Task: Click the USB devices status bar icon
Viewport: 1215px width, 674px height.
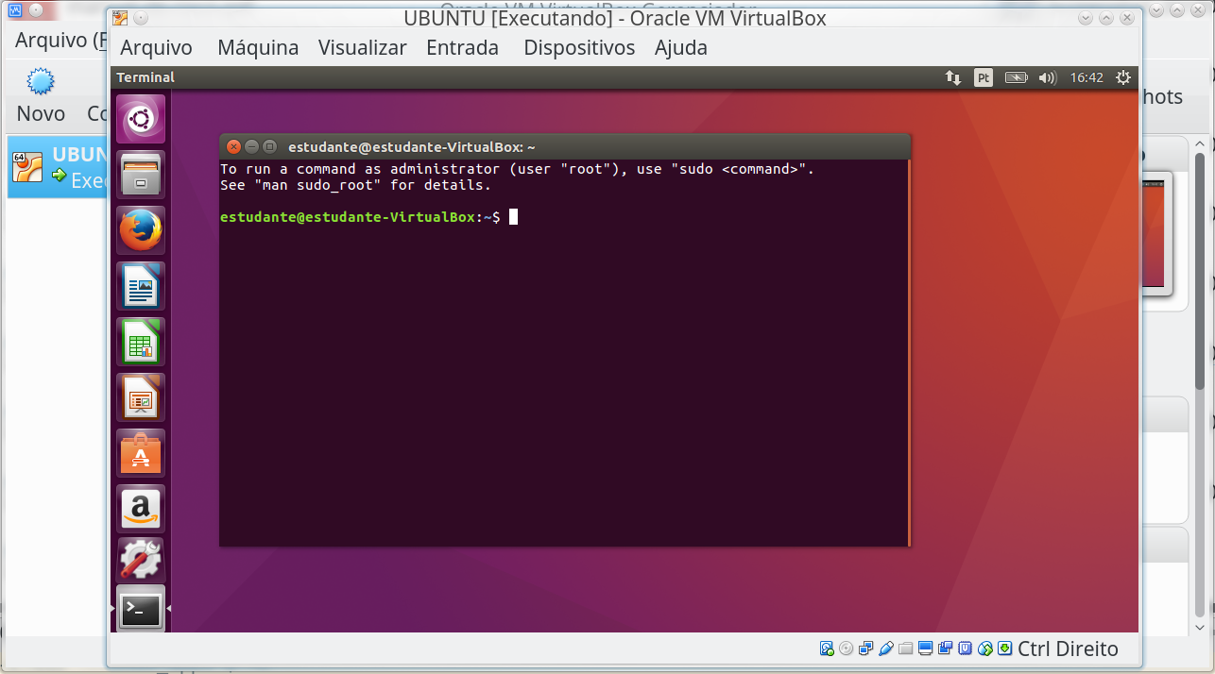Action: [x=885, y=649]
